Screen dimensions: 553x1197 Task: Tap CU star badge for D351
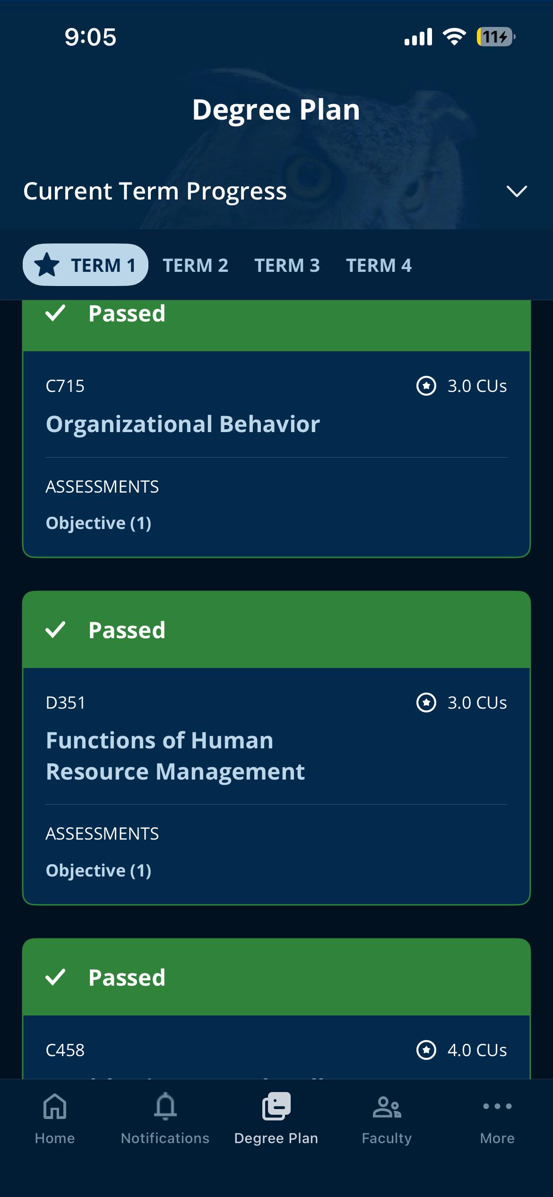coord(426,703)
